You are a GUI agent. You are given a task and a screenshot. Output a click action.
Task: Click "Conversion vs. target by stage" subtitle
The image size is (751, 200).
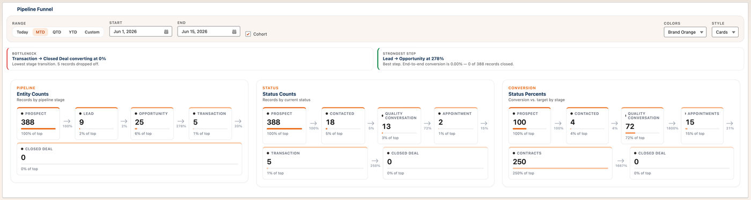(536, 100)
